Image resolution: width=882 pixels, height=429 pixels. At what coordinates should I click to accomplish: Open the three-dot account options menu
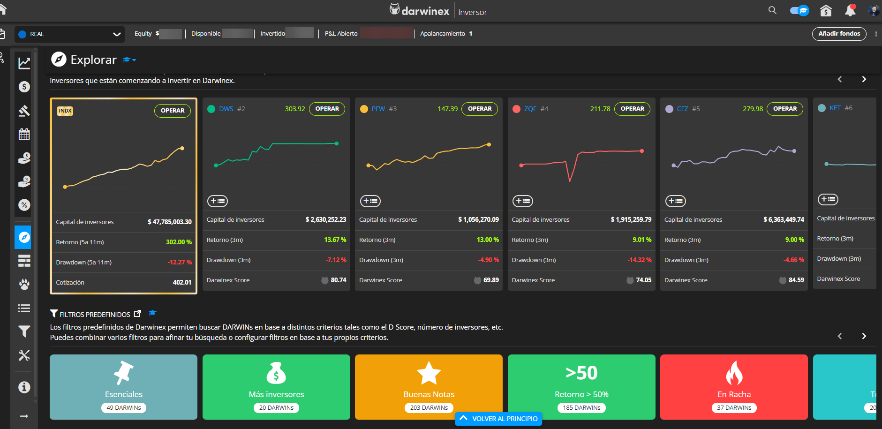876,34
